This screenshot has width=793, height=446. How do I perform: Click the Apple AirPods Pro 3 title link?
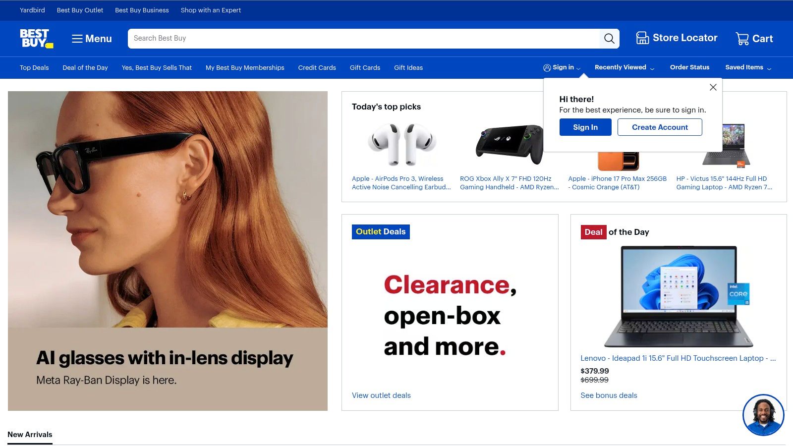point(401,183)
